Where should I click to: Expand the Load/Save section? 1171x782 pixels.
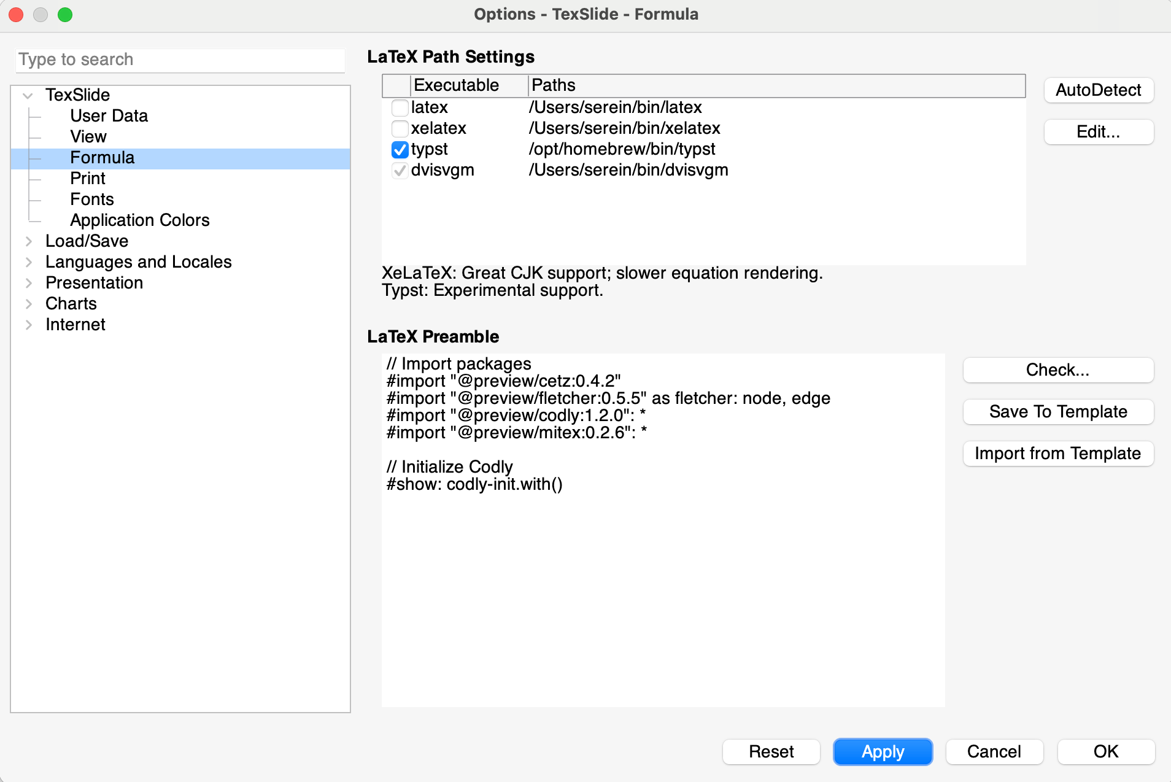point(28,241)
